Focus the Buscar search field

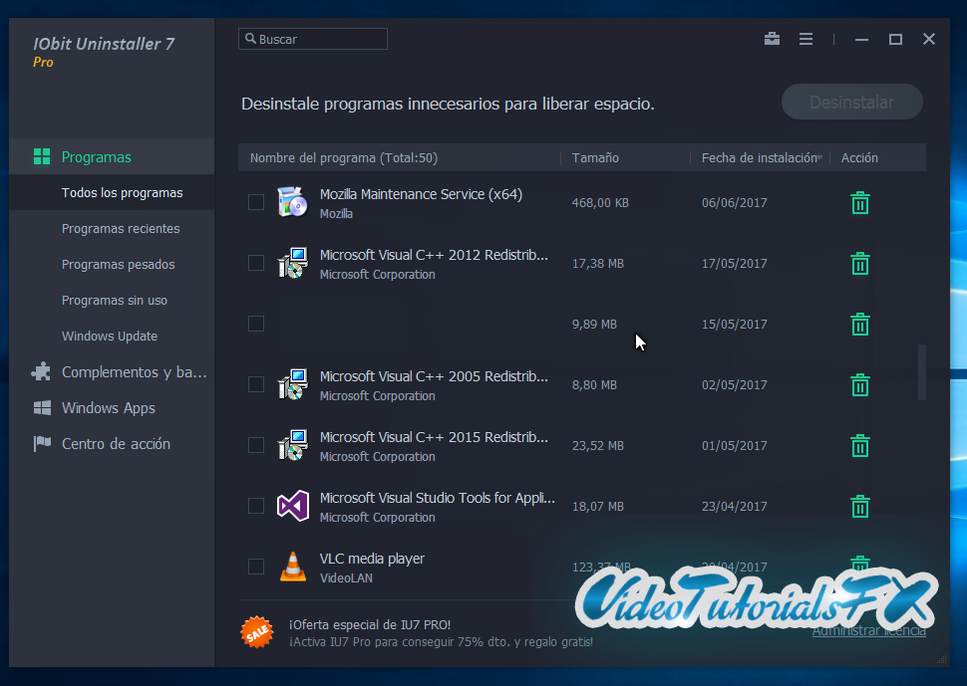(x=313, y=39)
